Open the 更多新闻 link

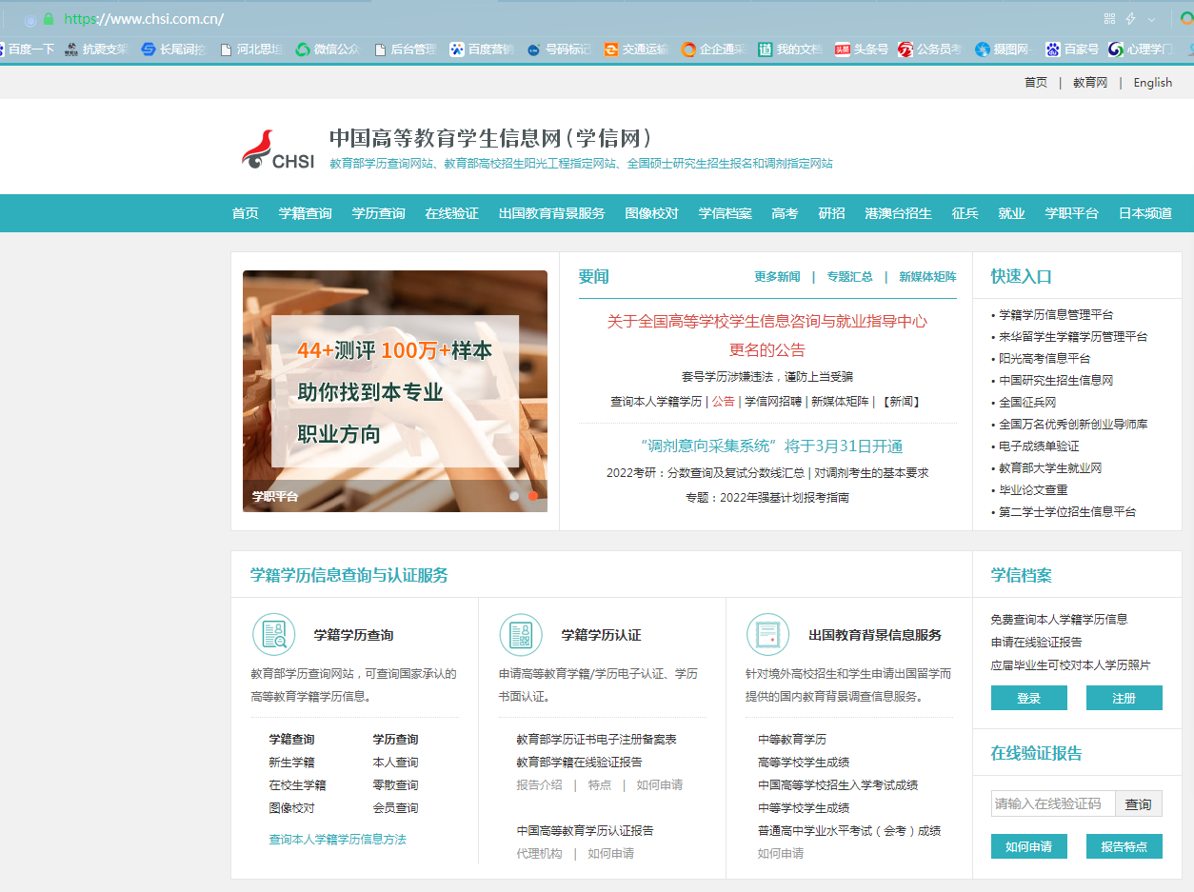(x=776, y=276)
